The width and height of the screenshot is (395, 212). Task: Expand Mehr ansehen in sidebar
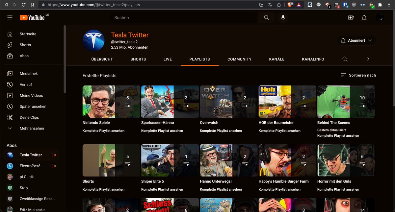pyautogui.click(x=32, y=129)
